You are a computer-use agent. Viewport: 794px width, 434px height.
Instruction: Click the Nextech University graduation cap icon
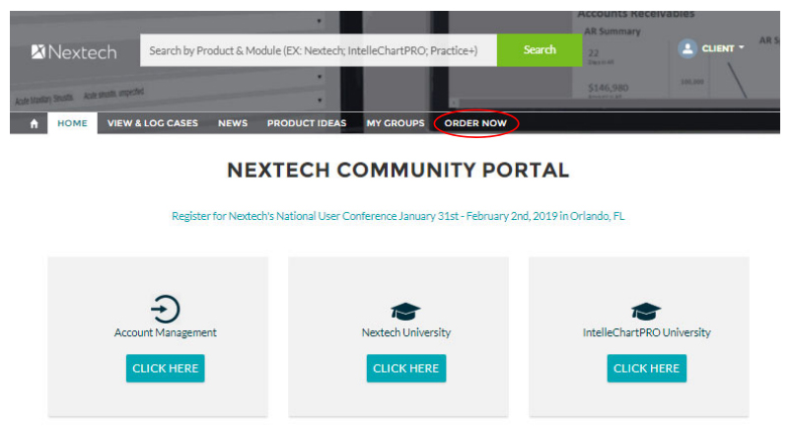pos(405,310)
